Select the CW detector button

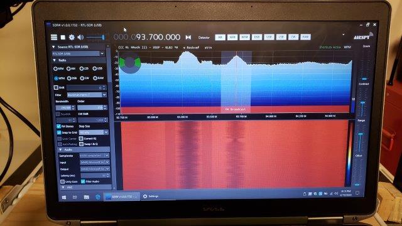click(x=293, y=38)
